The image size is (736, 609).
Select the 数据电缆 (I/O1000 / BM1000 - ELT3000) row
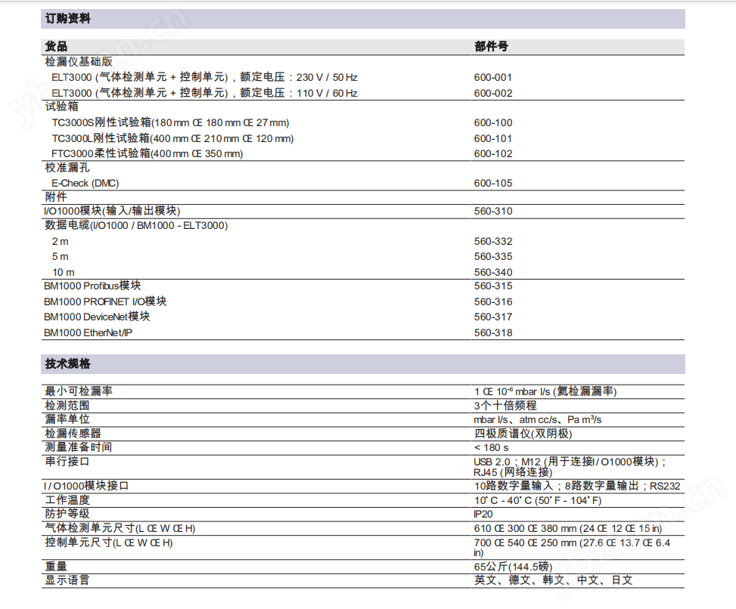coord(136,225)
